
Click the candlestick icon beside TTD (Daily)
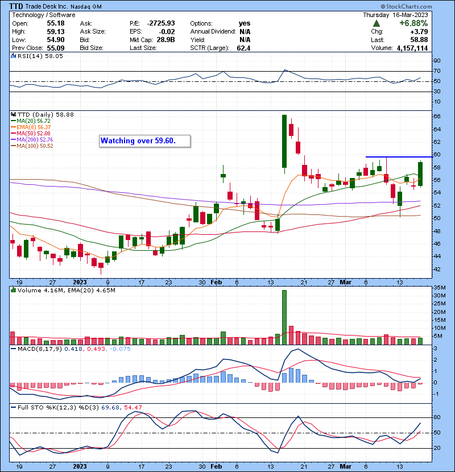14,115
